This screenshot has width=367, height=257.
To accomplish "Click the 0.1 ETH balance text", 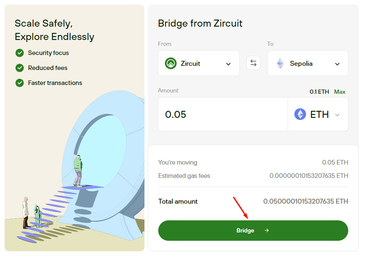I will (x=319, y=92).
